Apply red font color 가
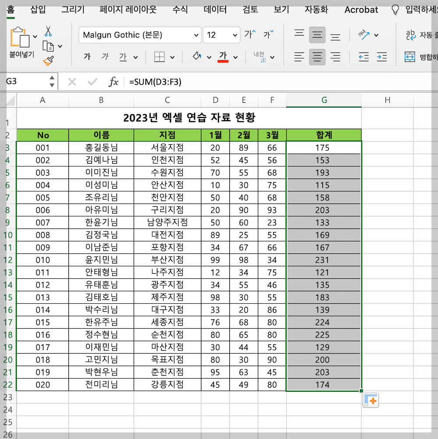 tap(223, 57)
